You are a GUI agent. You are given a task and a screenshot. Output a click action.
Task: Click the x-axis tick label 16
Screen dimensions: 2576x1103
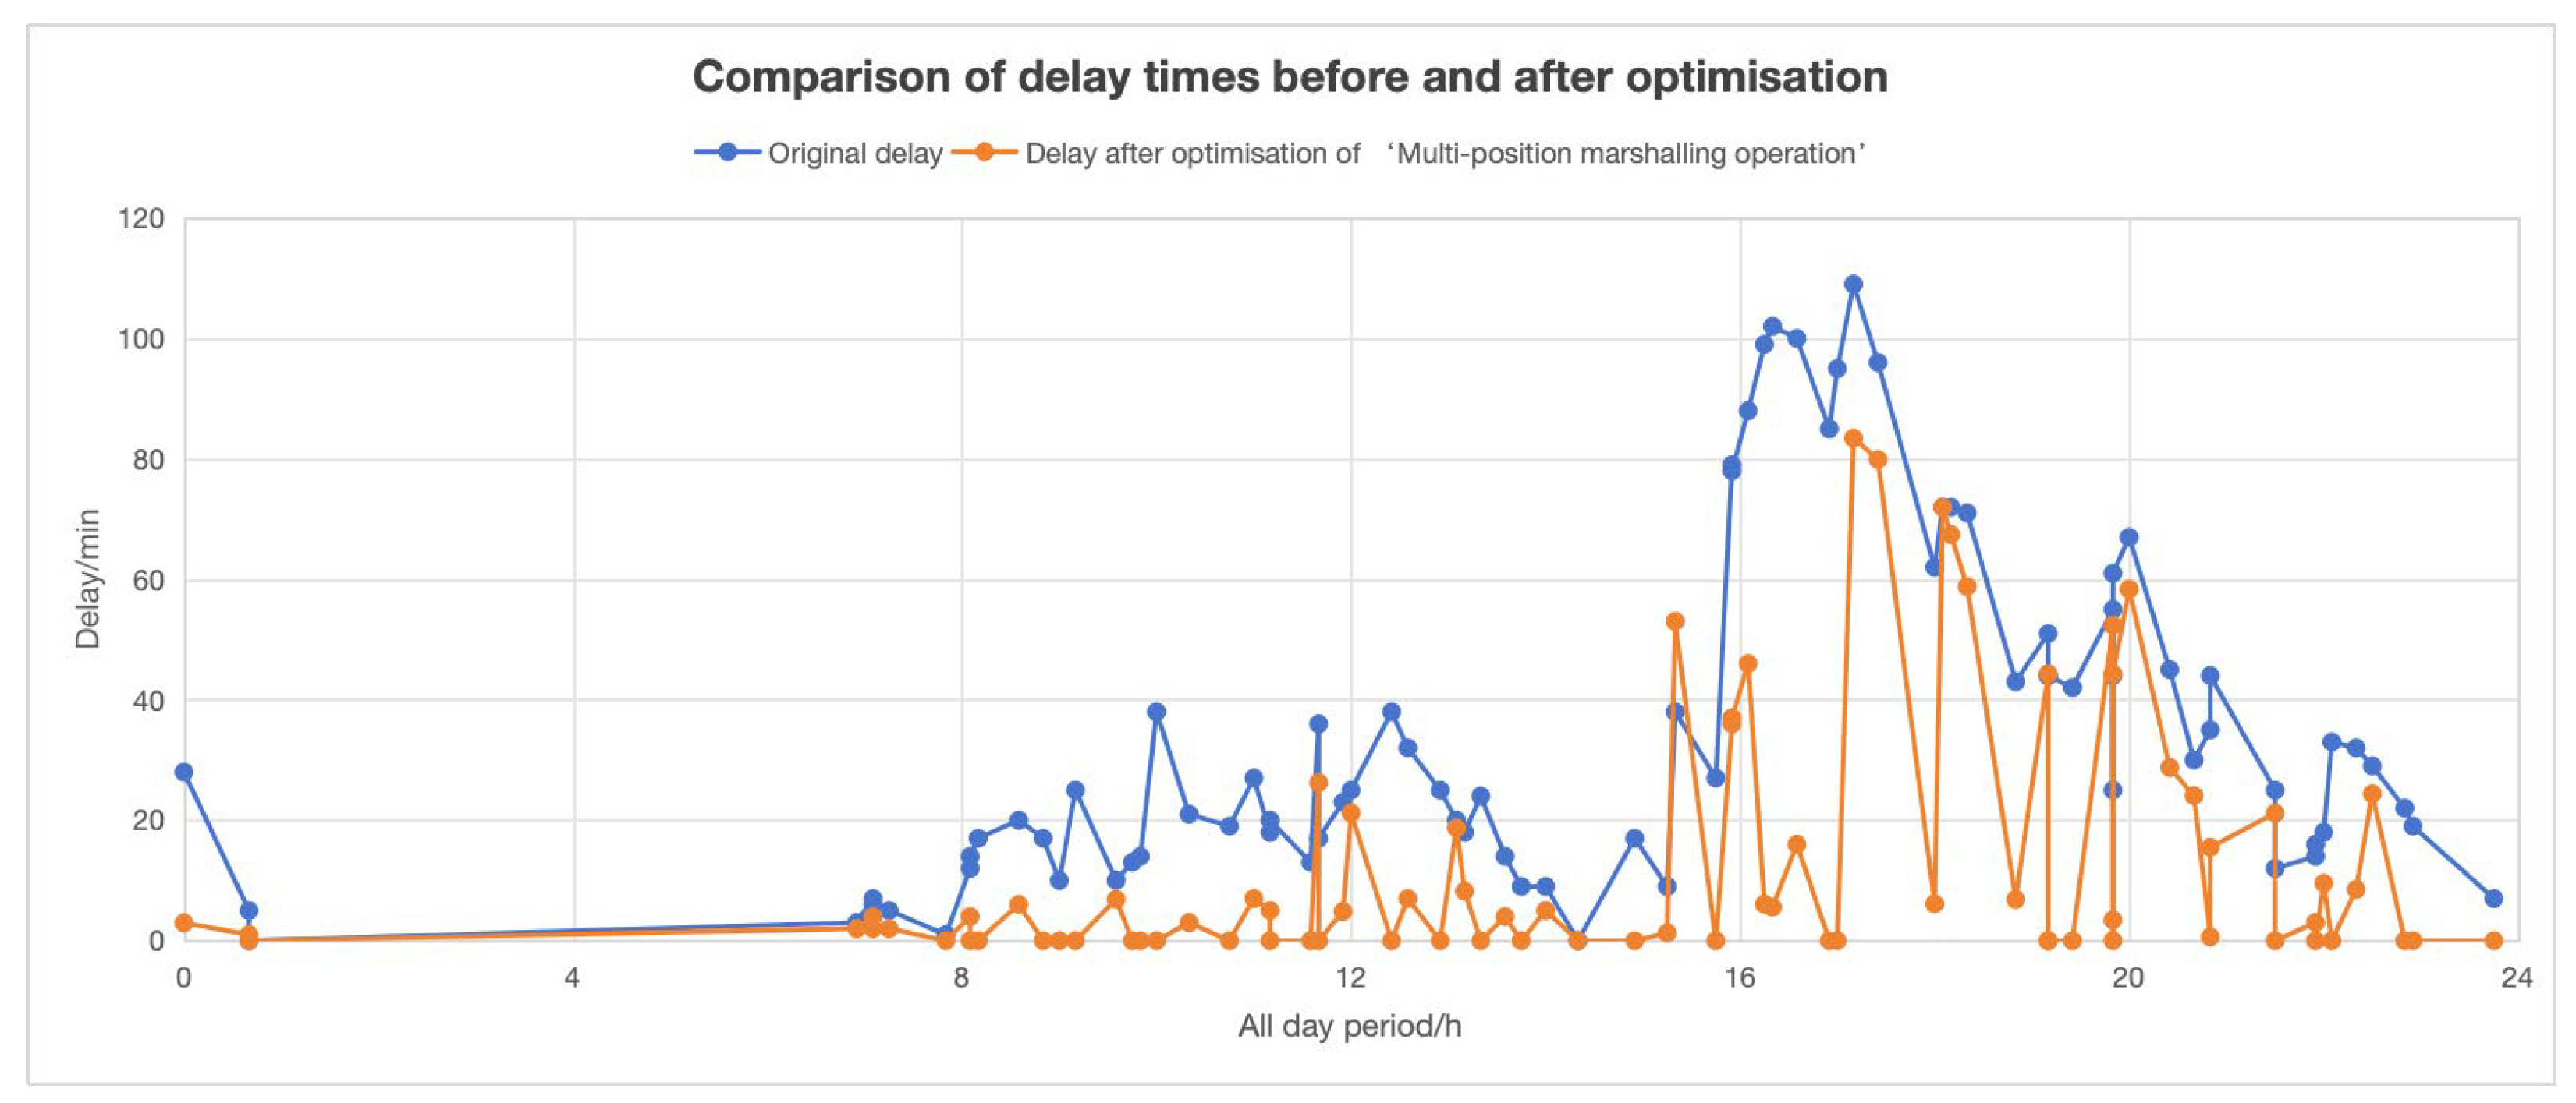click(x=1740, y=977)
